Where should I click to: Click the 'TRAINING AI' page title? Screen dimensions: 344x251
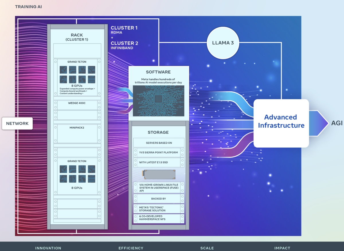tap(28, 6)
